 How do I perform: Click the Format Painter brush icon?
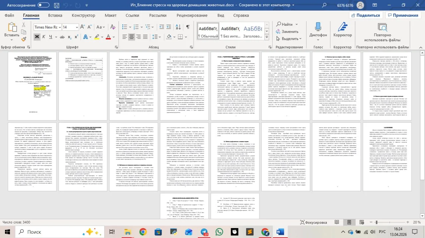point(24,39)
